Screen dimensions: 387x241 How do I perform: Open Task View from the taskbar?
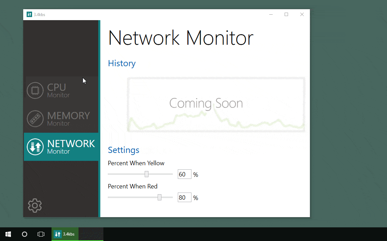(41, 234)
